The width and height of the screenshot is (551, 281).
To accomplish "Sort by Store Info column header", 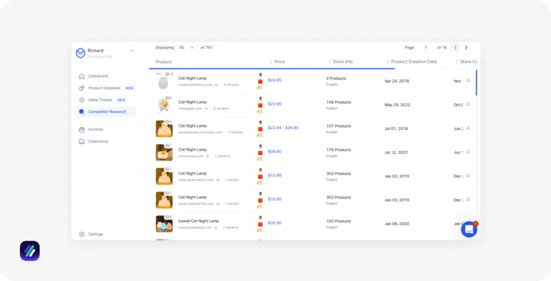I will [x=343, y=61].
